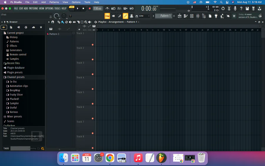Click the microphone recording icon
The height and width of the screenshot is (166, 265).
(235, 9)
